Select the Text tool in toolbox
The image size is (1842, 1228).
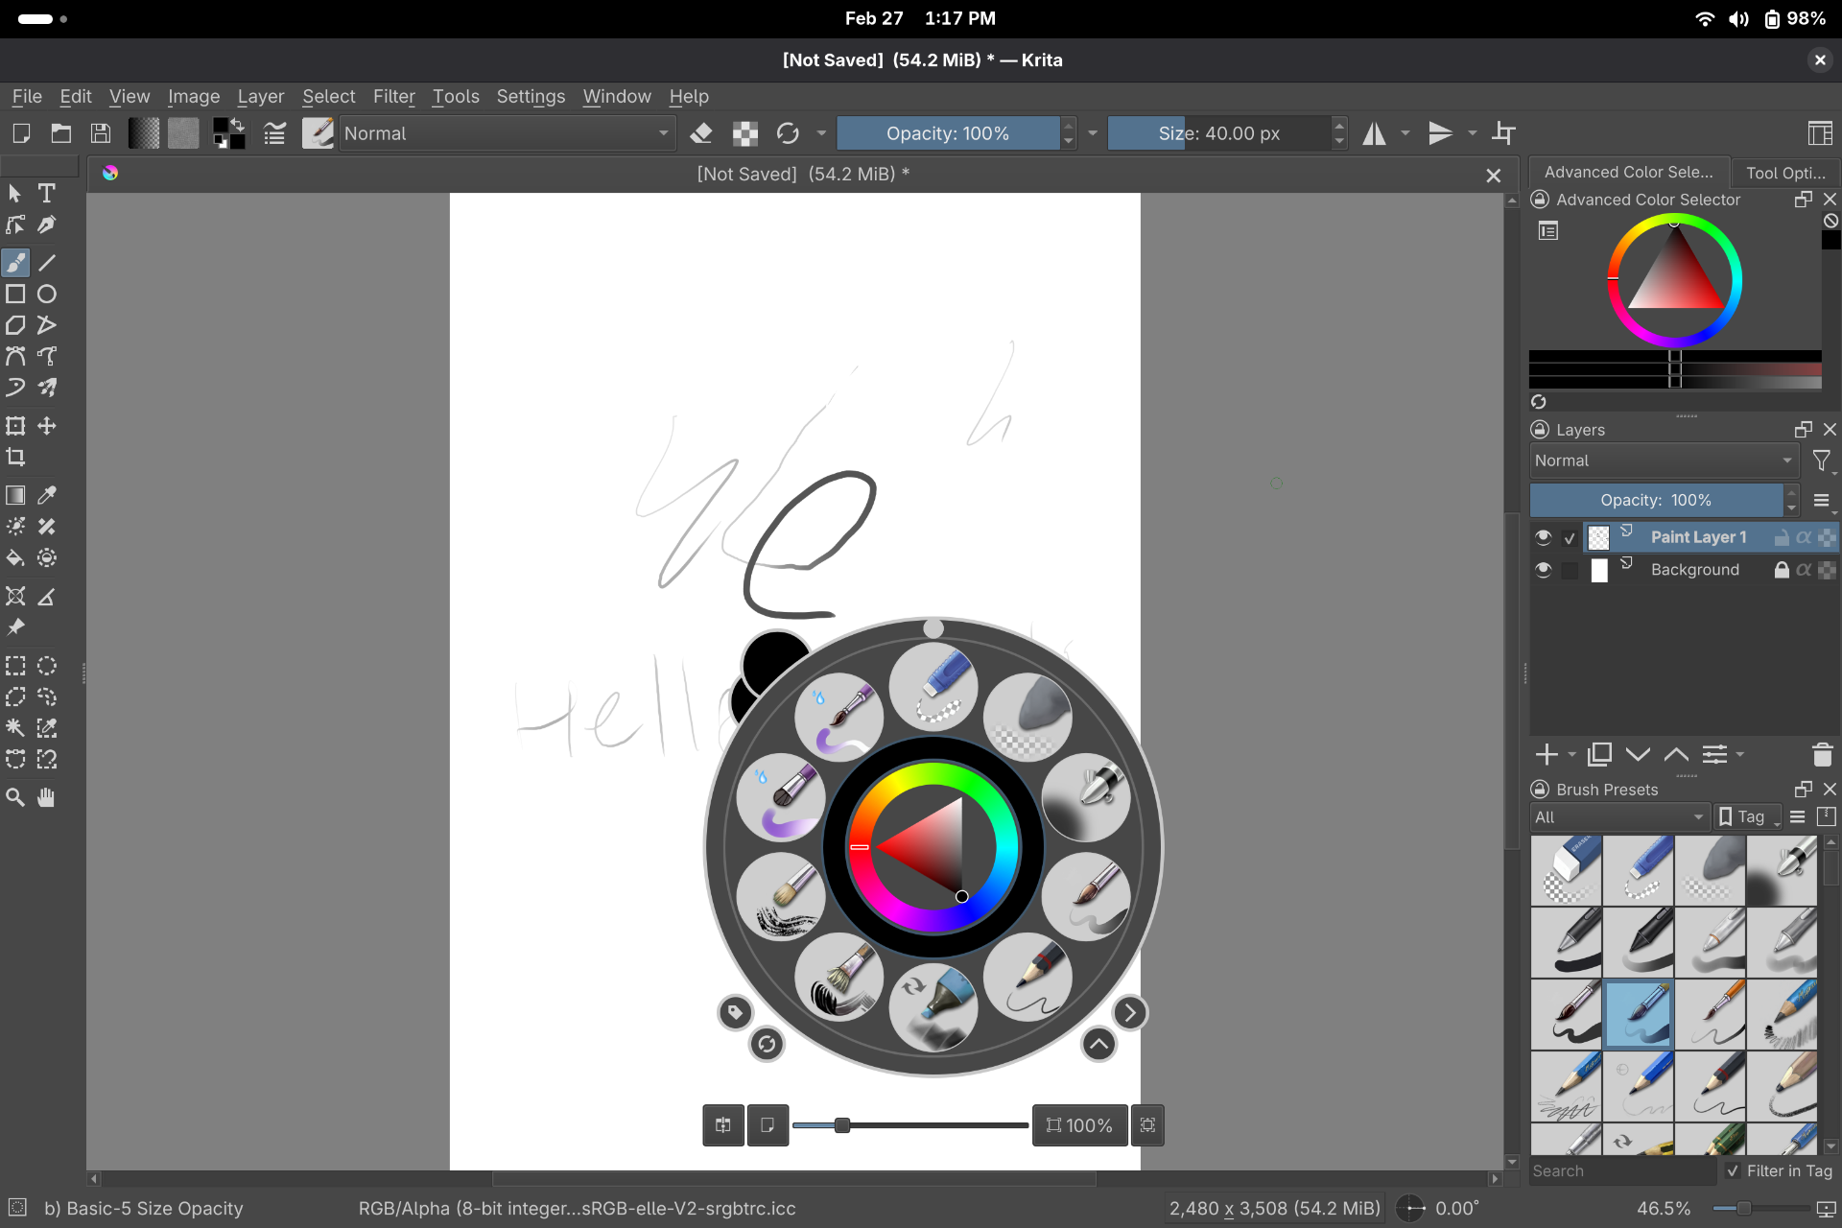[46, 194]
